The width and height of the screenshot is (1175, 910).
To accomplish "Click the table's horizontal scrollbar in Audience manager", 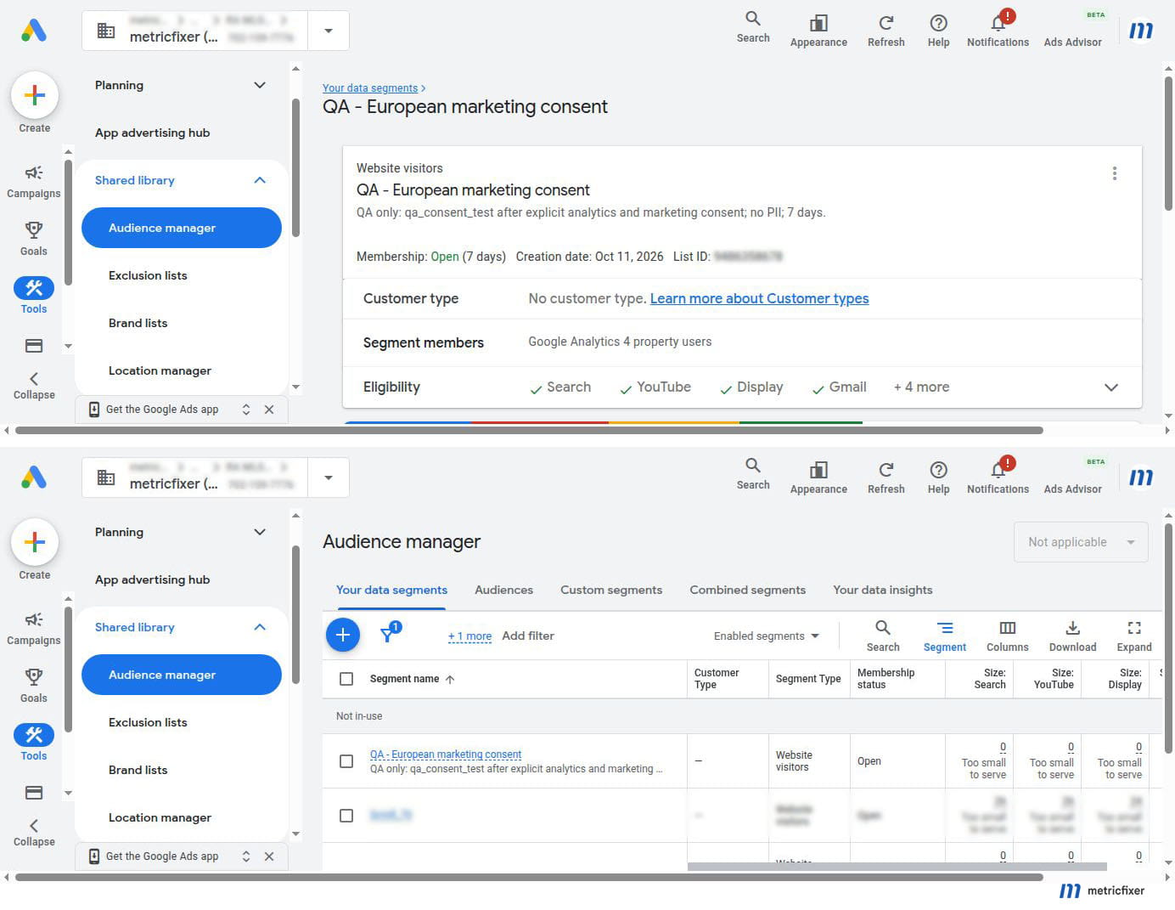I will pos(897,867).
